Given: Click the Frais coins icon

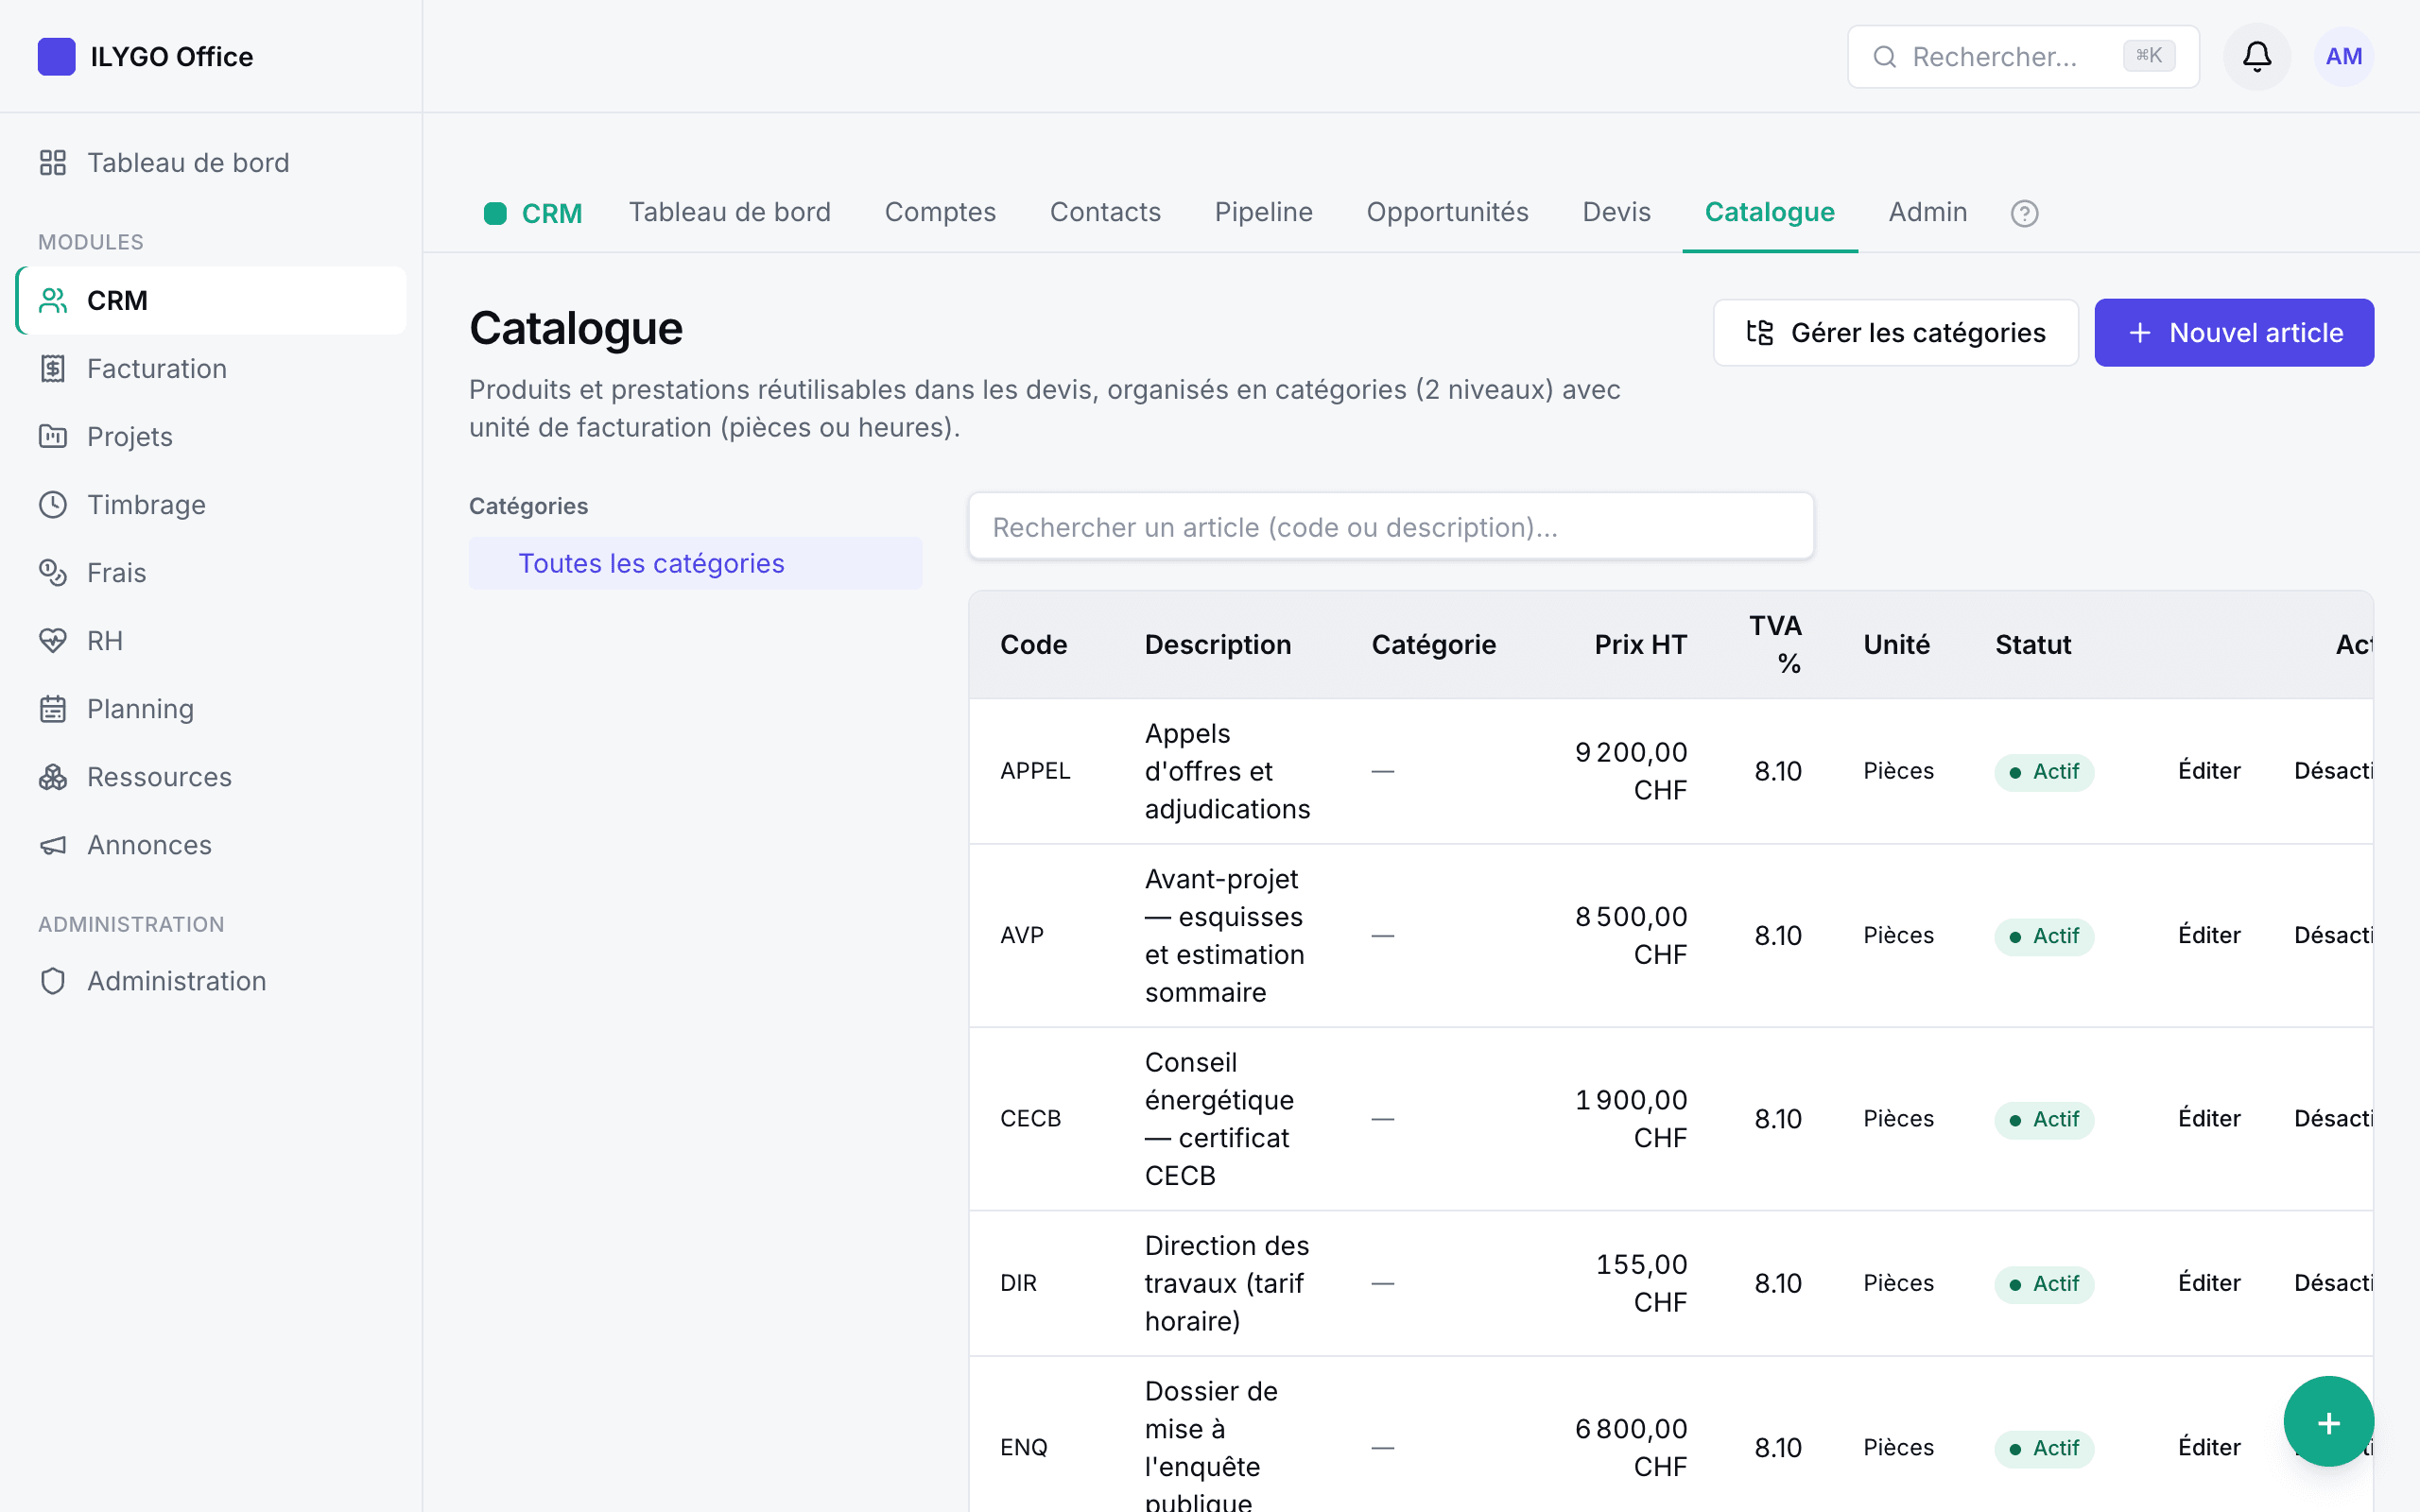Looking at the screenshot, I should 53,573.
